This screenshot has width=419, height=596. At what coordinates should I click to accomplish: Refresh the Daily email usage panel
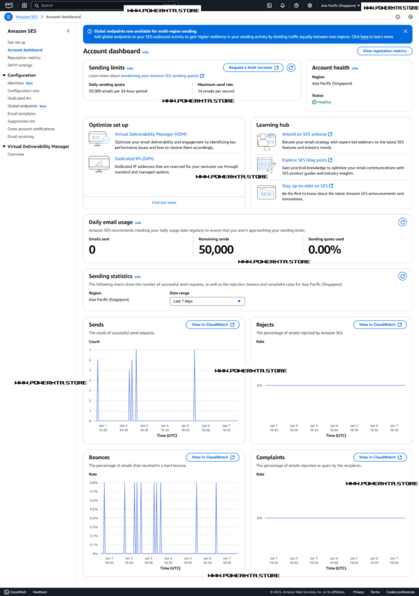402,222
